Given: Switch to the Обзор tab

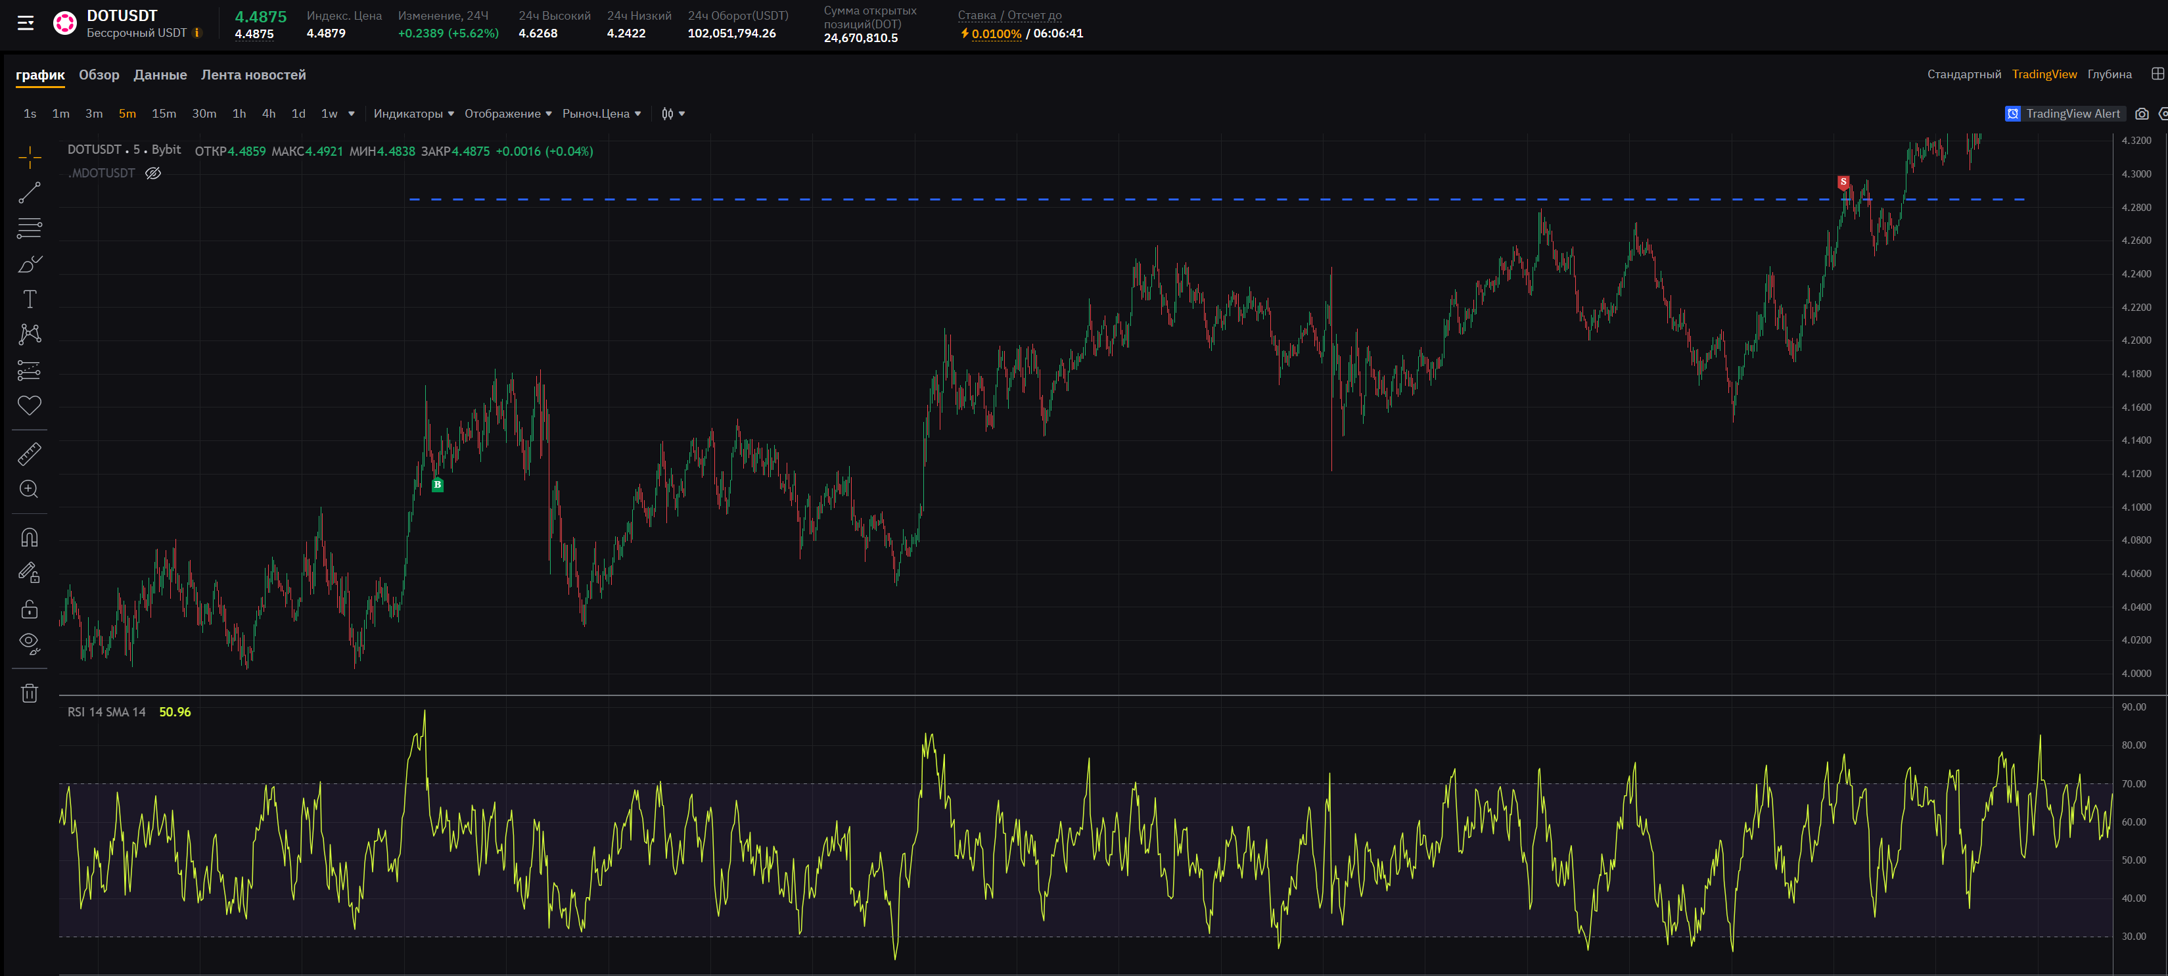Looking at the screenshot, I should point(99,75).
